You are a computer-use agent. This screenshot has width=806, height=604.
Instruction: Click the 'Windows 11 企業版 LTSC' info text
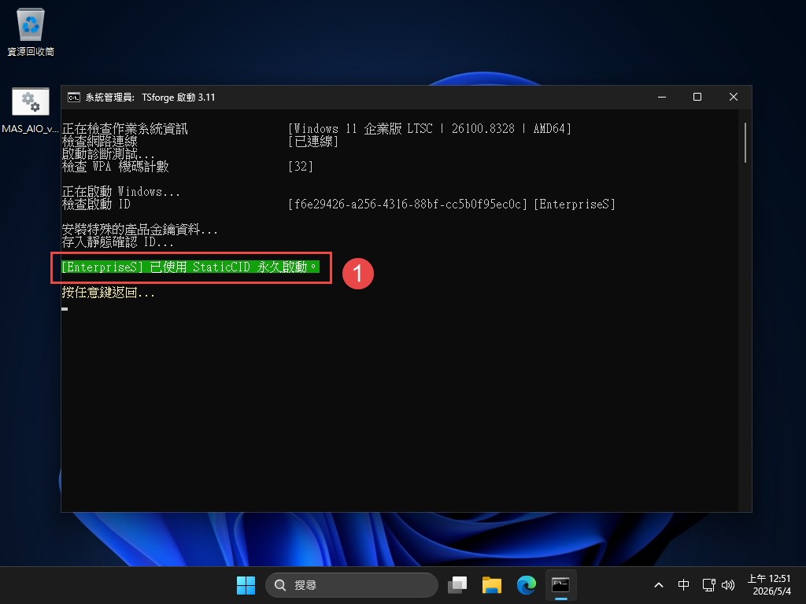coord(430,128)
